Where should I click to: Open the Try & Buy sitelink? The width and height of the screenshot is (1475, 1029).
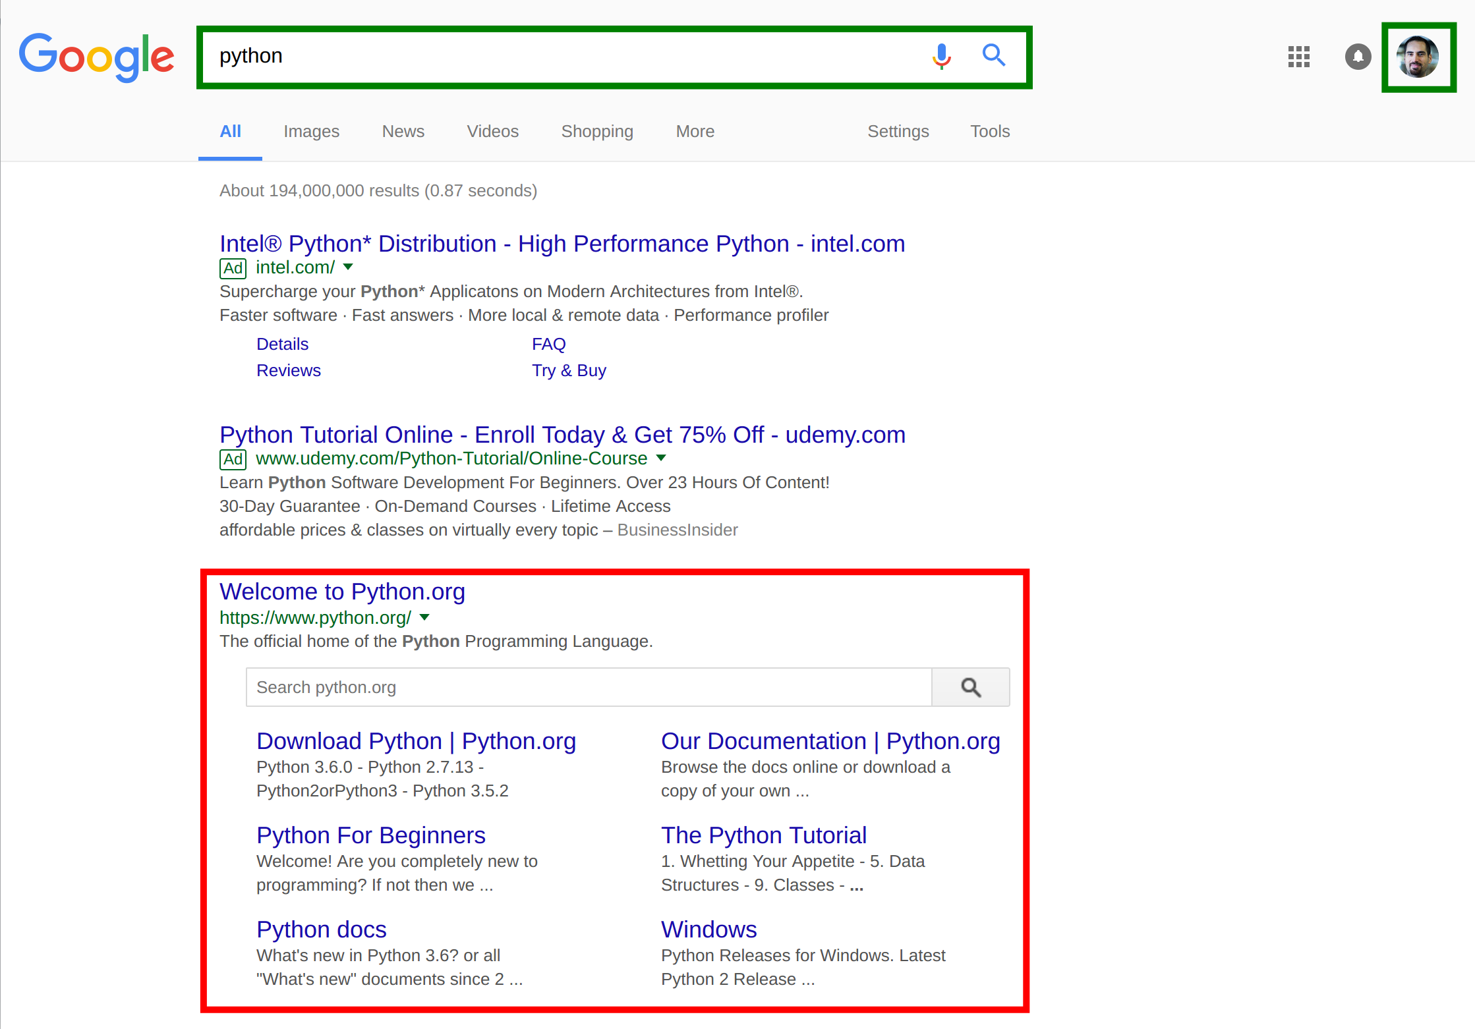point(569,370)
